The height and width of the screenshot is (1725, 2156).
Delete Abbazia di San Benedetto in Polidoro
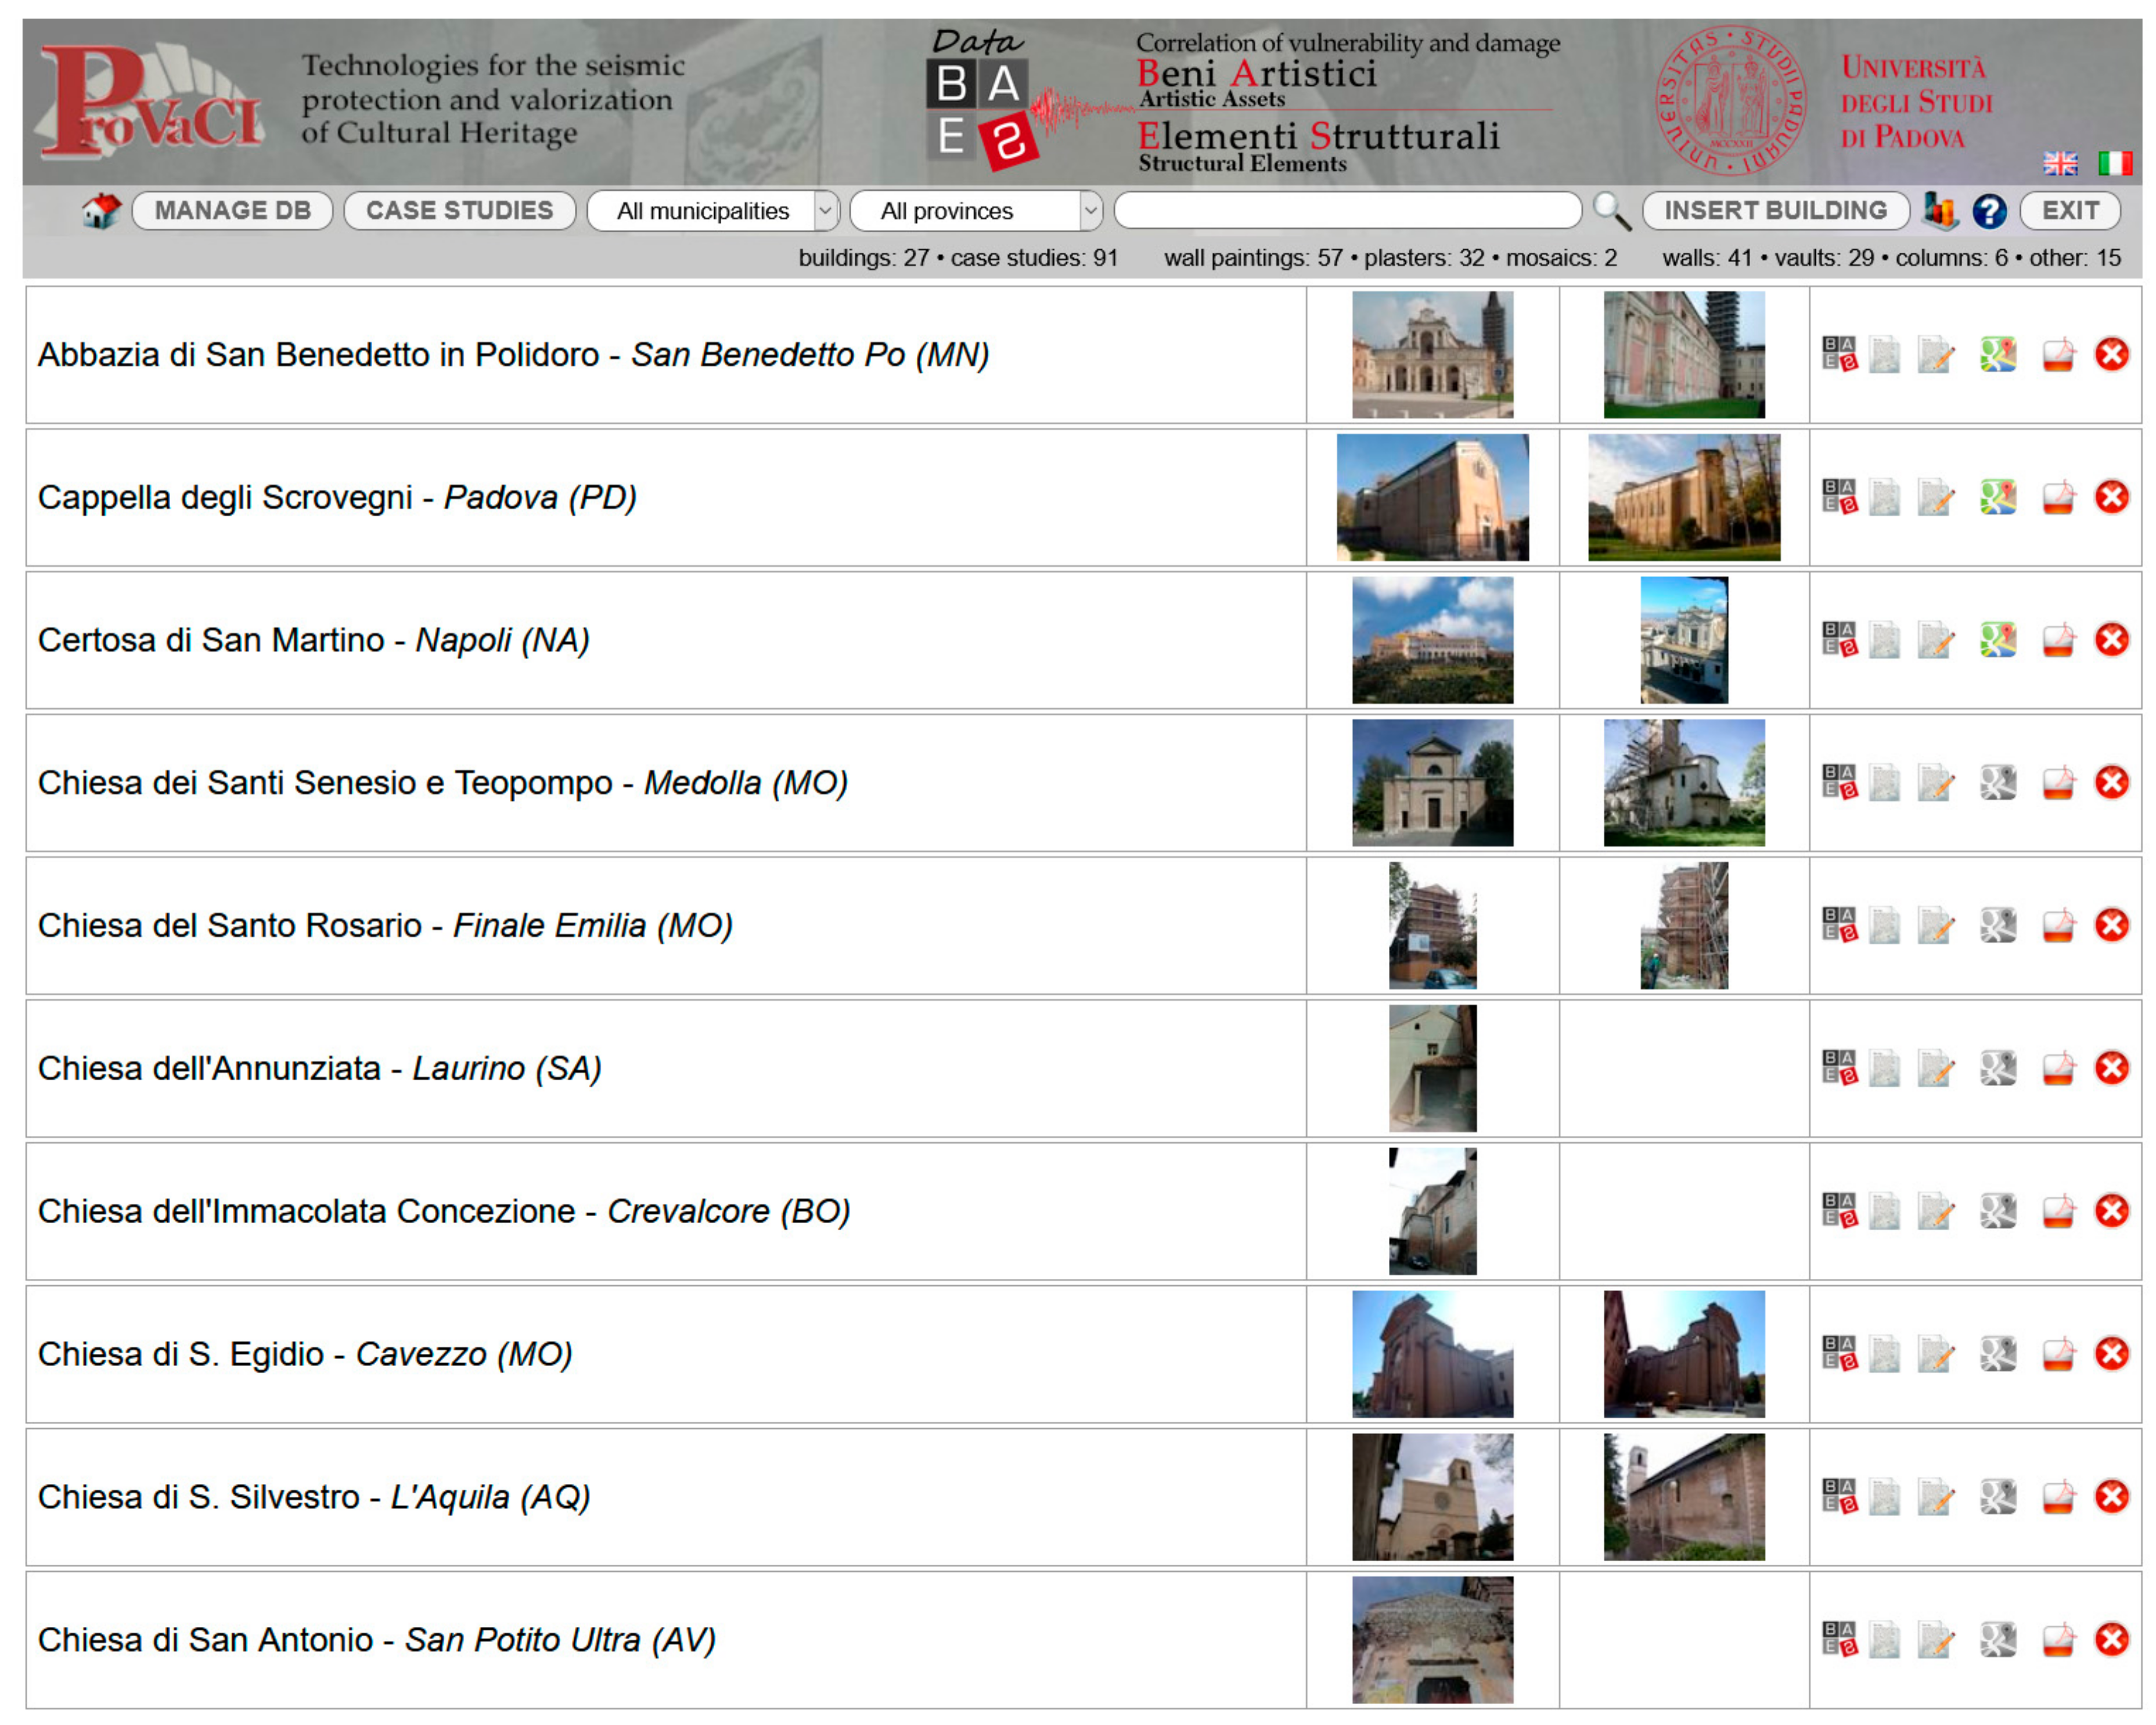(2111, 354)
